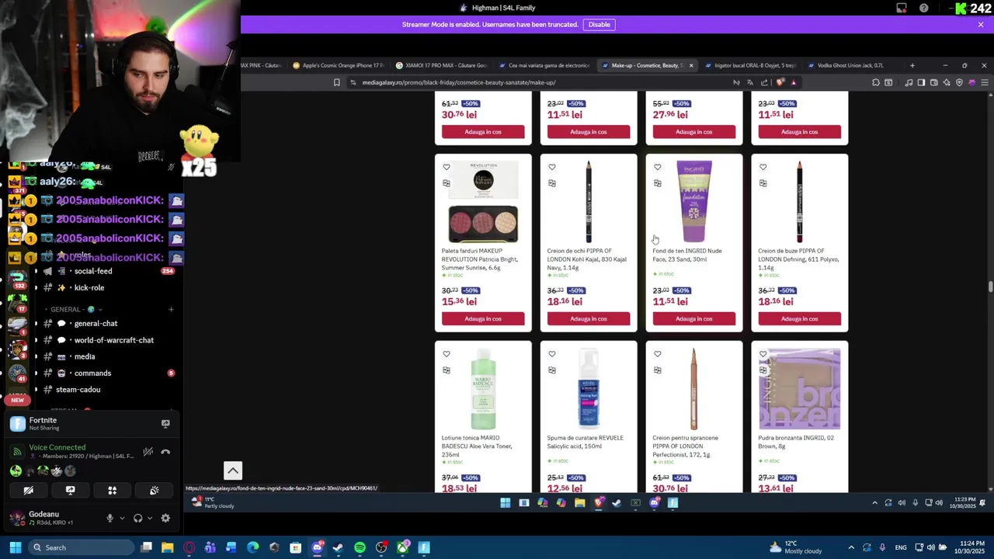Favorite the PIPPA lip pencil Defining 611
994x559 pixels.
tap(763, 167)
